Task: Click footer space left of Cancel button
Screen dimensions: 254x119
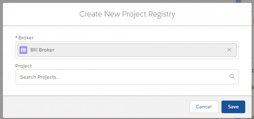Action: [x=159, y=107]
